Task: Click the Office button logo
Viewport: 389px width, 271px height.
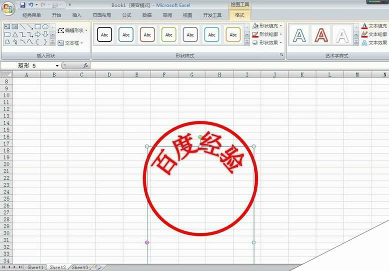Action: [x=8, y=8]
